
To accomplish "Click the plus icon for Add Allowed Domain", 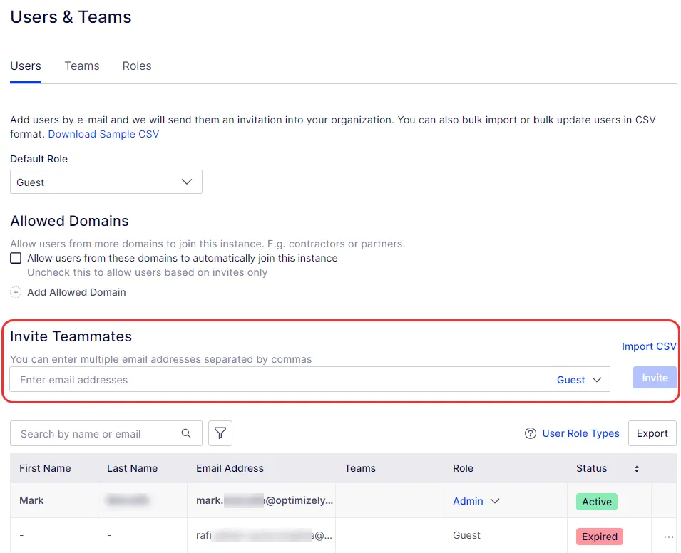I will tap(16, 293).
